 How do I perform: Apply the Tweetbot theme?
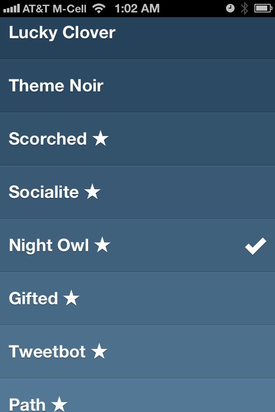click(x=47, y=351)
